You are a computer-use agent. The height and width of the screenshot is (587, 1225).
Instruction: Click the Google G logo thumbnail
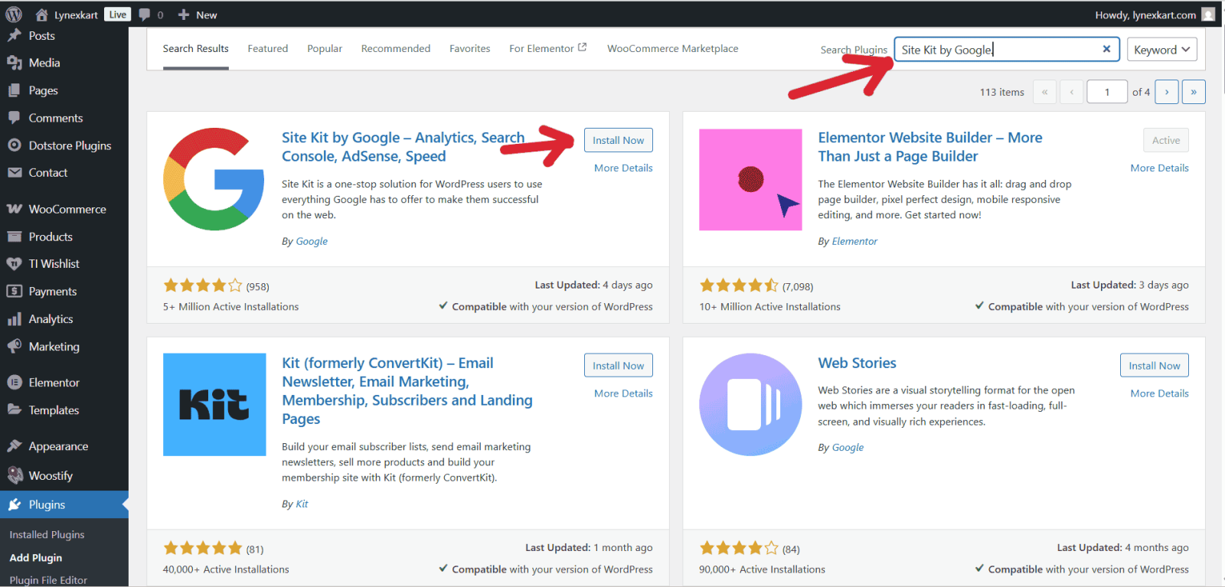(214, 179)
